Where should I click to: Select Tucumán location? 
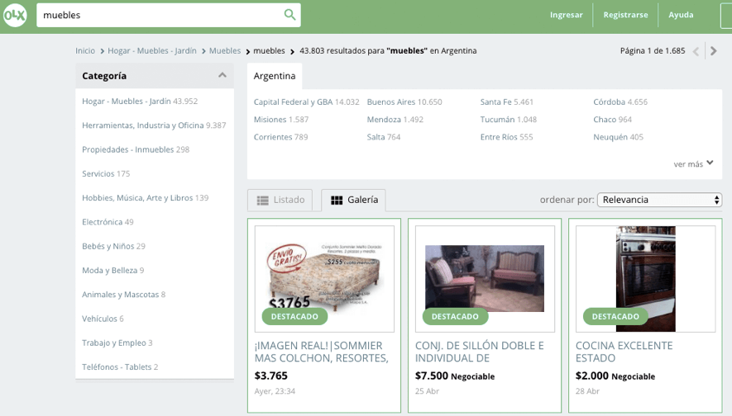509,120
